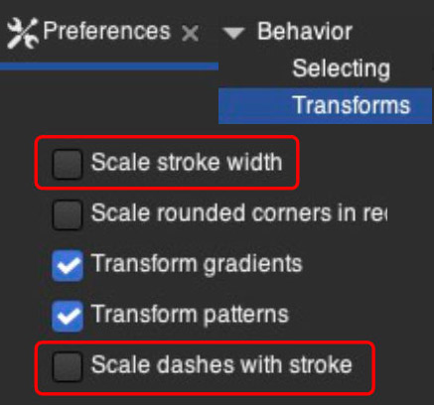Screen dimensions: 434x405
Task: Click the white checkmark beside Transform patterns
Action: (x=68, y=317)
